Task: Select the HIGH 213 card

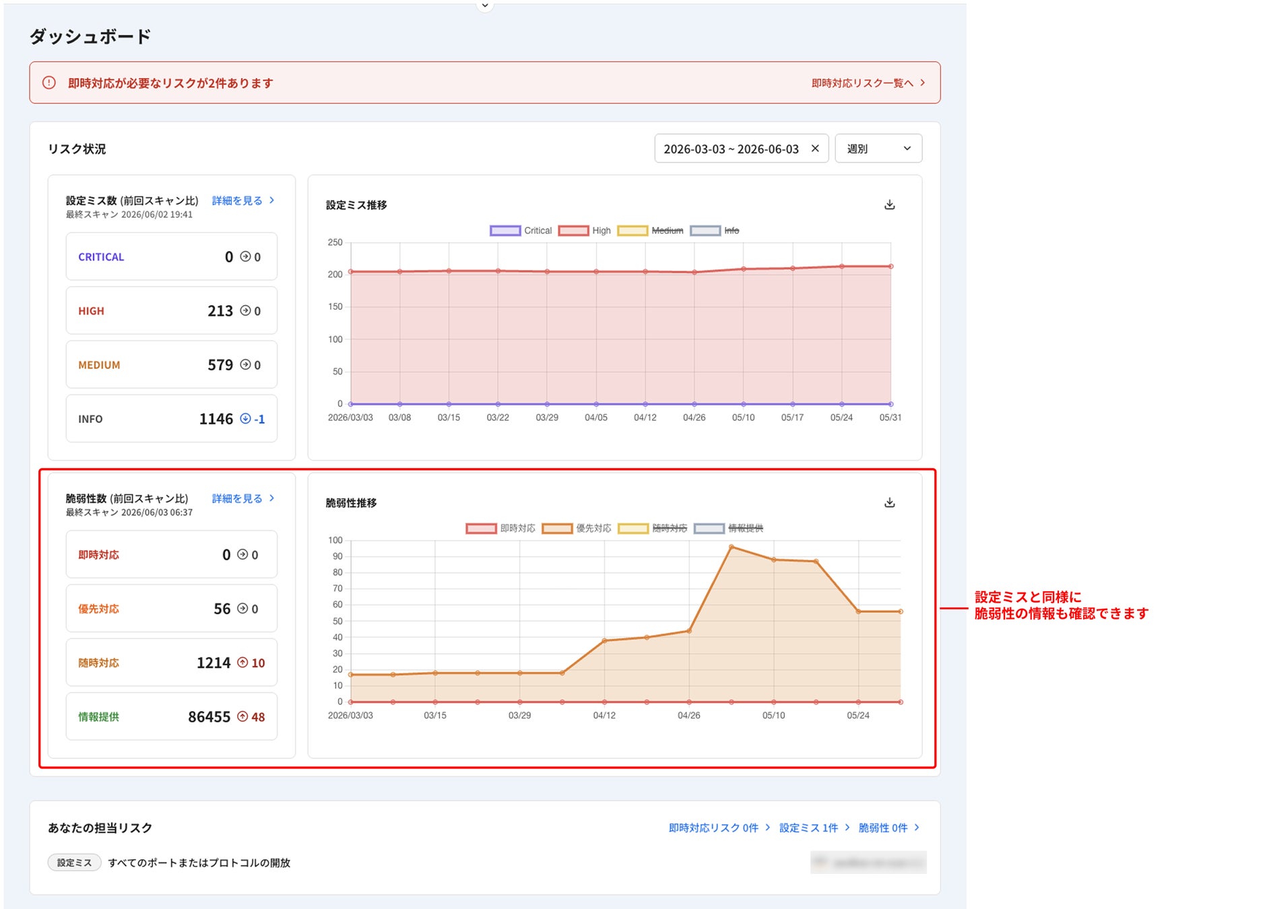Action: click(172, 310)
